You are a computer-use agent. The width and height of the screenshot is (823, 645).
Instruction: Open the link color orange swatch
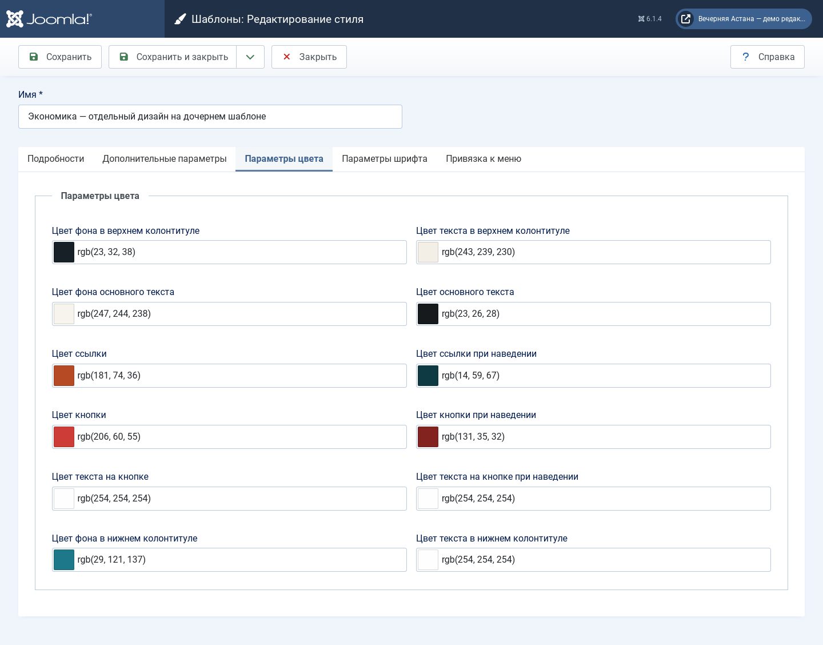64,376
